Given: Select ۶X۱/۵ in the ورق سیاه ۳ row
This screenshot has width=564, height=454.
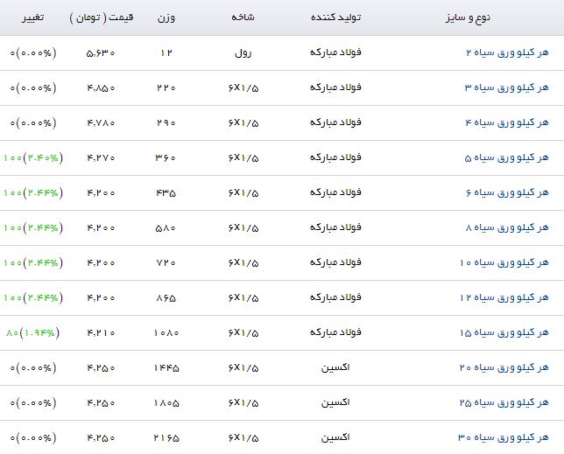Looking at the screenshot, I should [x=243, y=88].
